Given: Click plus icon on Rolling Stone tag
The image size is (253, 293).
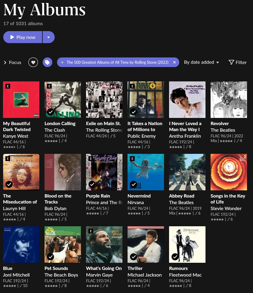Looking at the screenshot, I should (62, 62).
